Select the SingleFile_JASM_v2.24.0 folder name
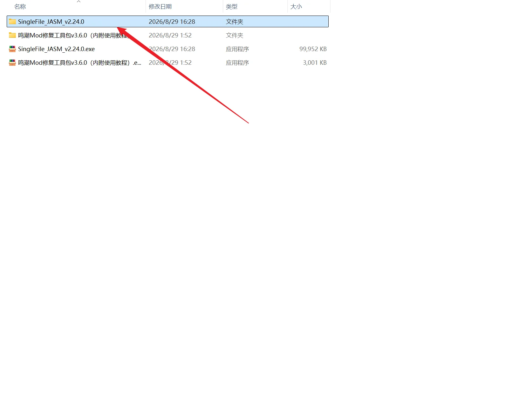The height and width of the screenshot is (404, 520). pos(51,22)
